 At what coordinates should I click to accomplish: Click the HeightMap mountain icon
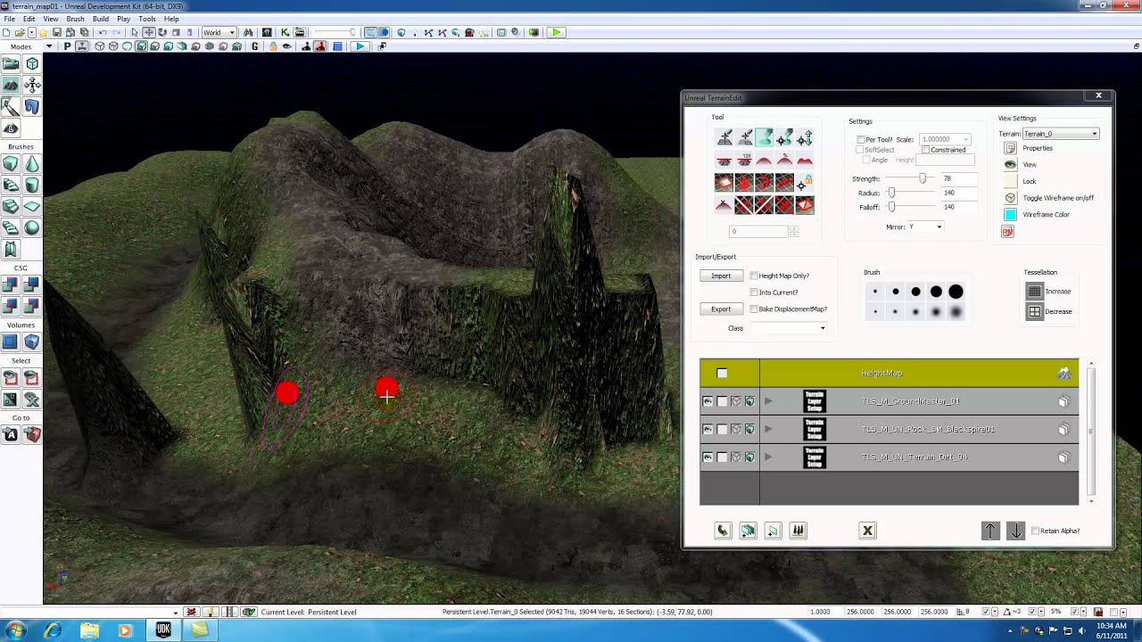tap(1063, 373)
